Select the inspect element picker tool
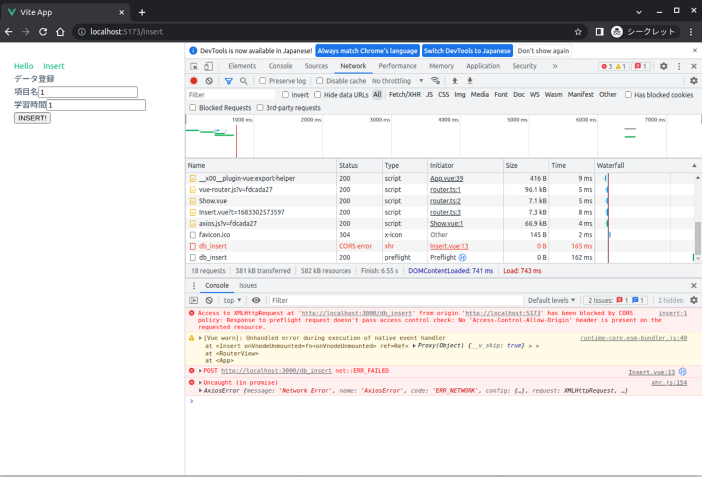Screen dimensions: 702x477 point(194,66)
